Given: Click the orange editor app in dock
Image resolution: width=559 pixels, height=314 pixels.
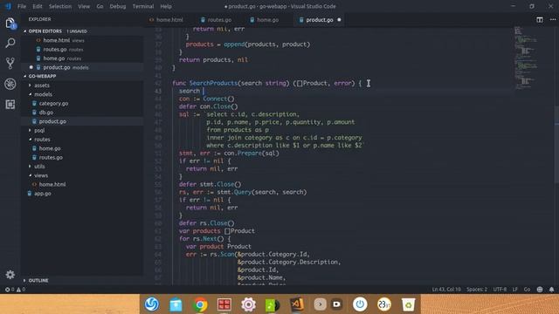Looking at the screenshot, I should 297,304.
